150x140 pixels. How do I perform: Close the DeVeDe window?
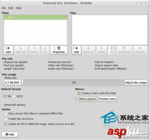point(145,3)
